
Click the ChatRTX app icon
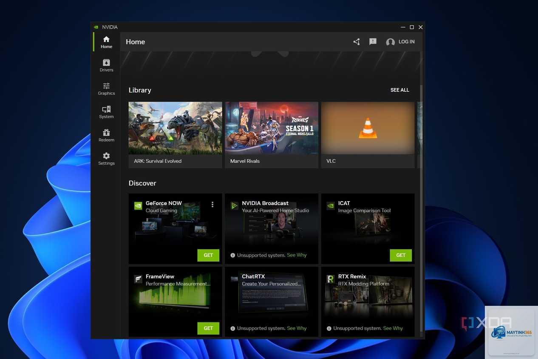(235, 279)
